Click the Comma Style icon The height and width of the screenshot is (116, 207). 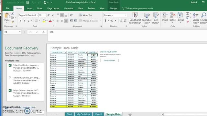pyautogui.click(x=115, y=21)
